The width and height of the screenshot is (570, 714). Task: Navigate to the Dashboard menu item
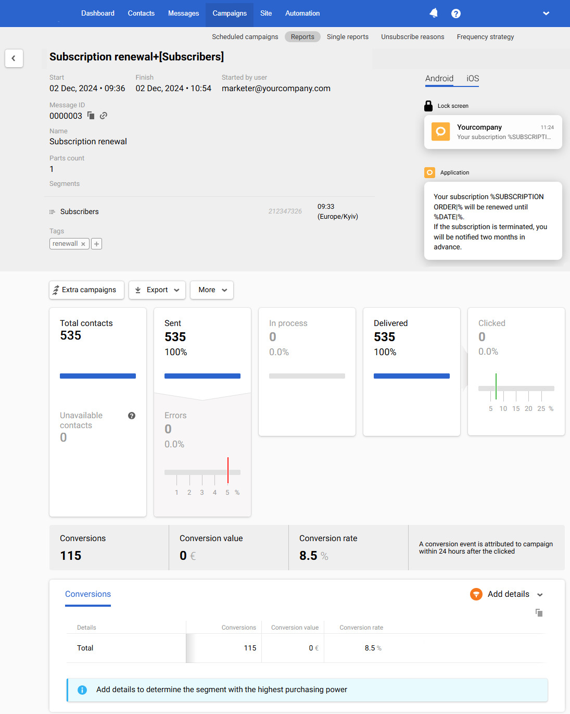point(97,13)
